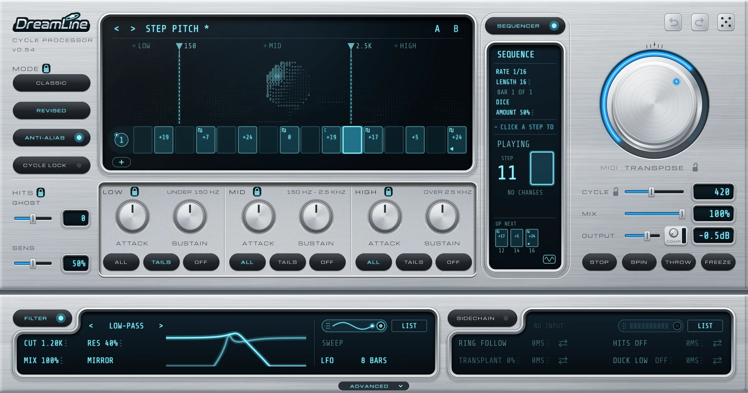Click the MIX slider handle

click(682, 214)
